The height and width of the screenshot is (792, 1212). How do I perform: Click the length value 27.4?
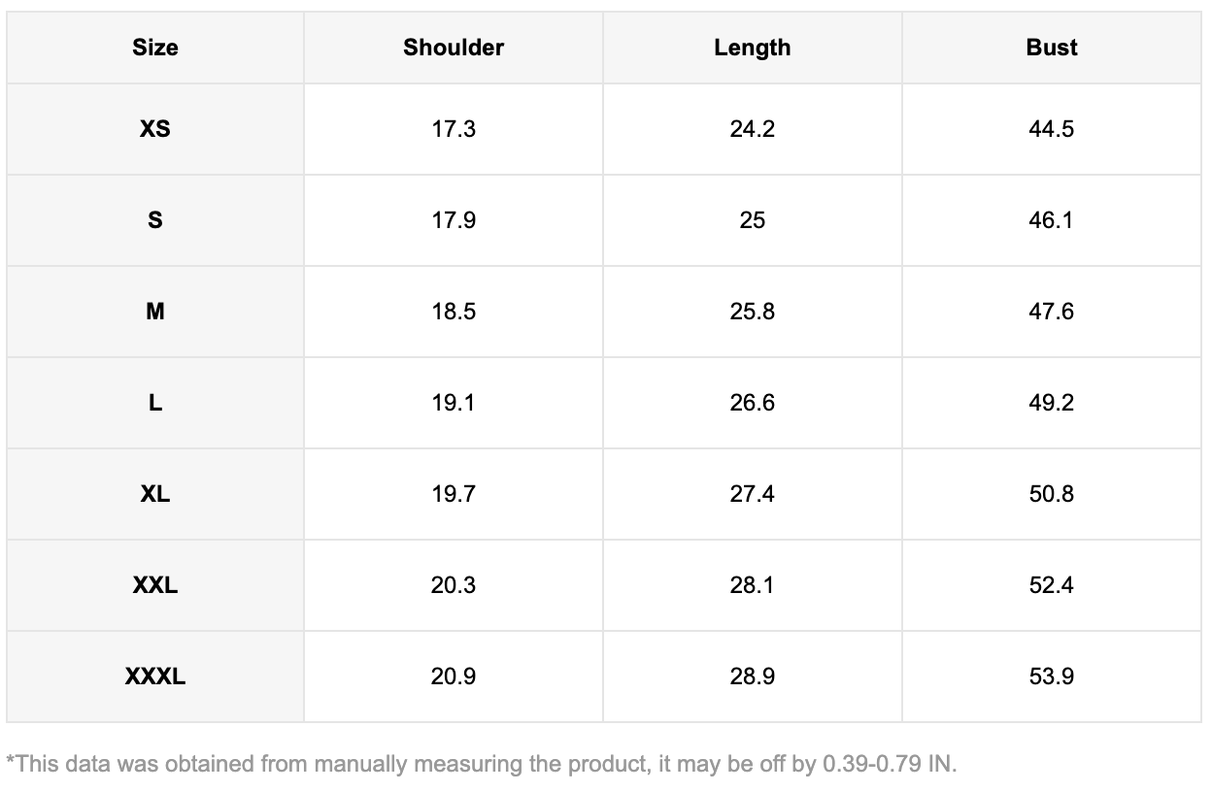pyautogui.click(x=752, y=494)
